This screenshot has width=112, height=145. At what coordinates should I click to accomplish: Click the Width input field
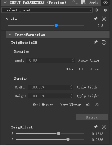click(50, 87)
